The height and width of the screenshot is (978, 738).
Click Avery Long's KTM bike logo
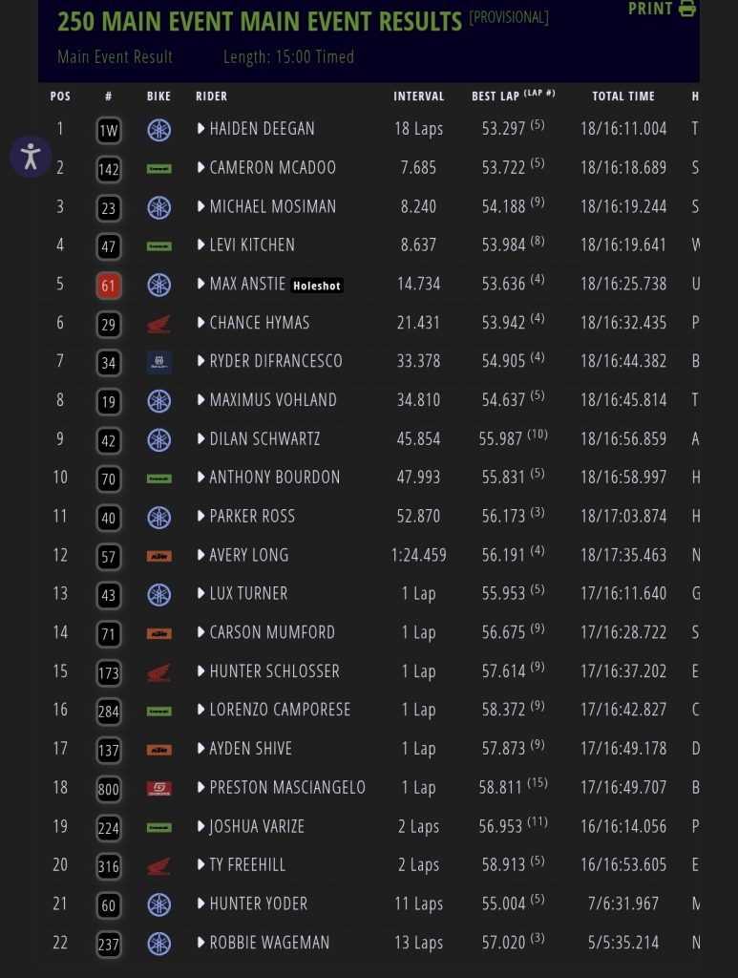(158, 556)
